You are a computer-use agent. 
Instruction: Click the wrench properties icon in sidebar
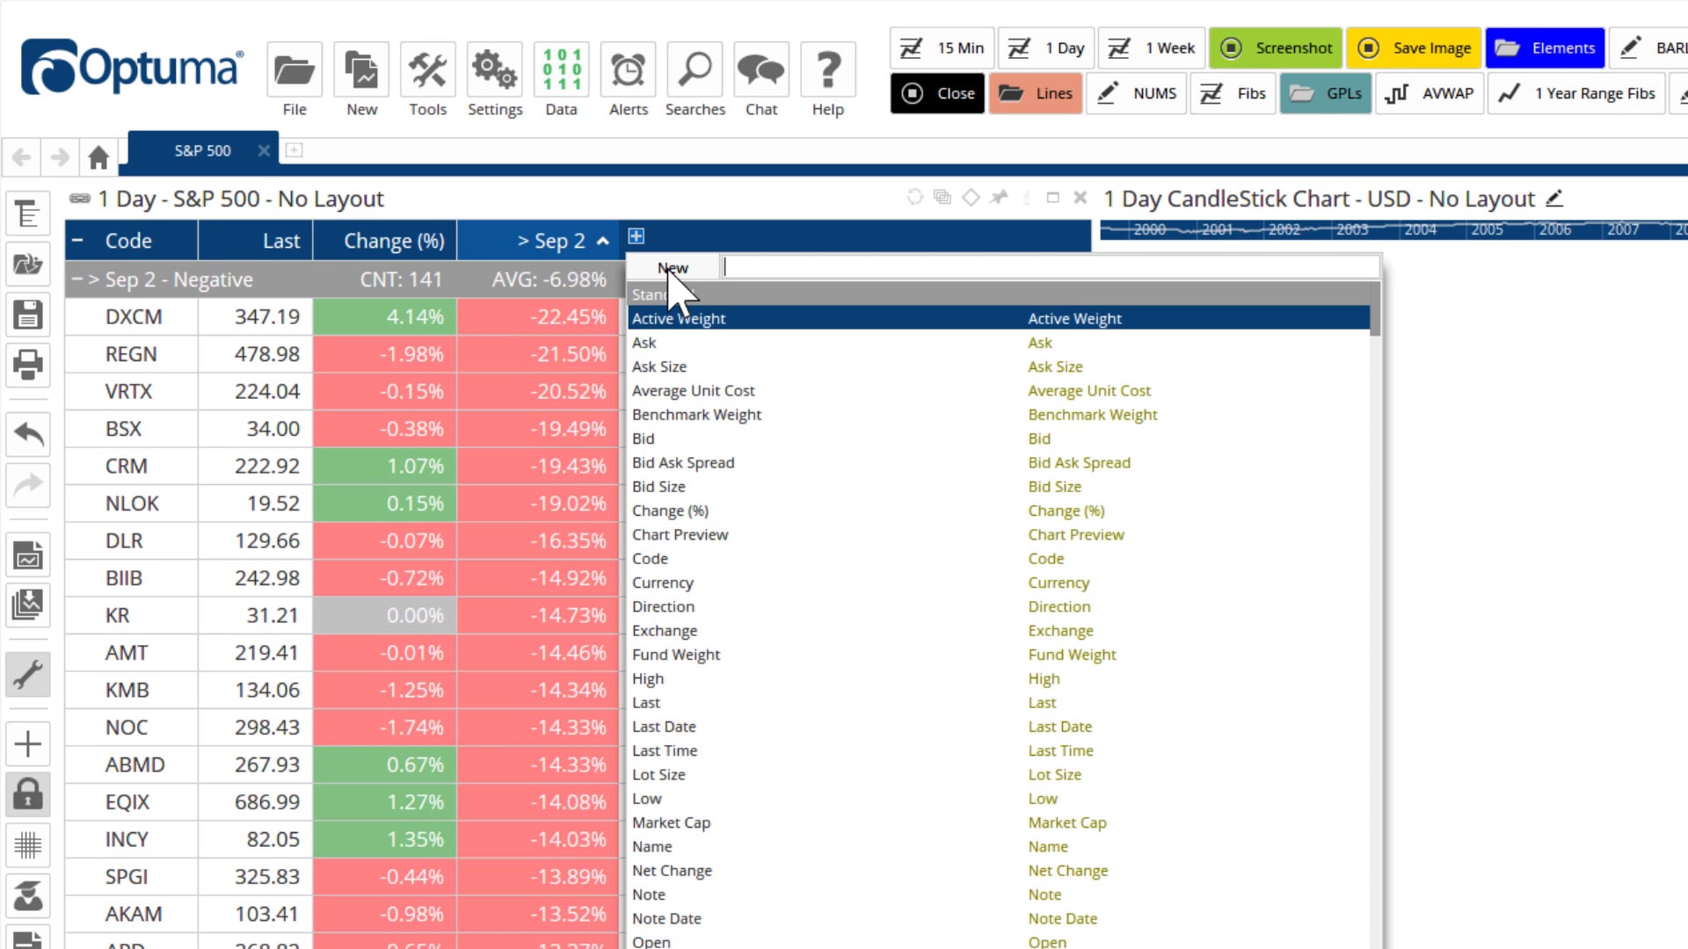tap(28, 675)
